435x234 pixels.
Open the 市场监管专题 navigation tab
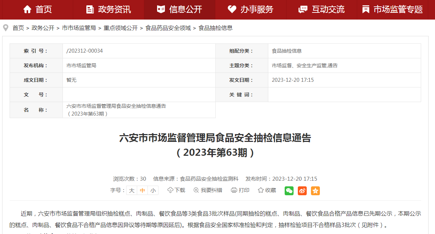coord(393,10)
